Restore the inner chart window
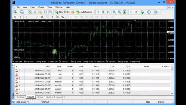Image resolution: width=186 pixels, height=105 pixels. pyautogui.click(x=169, y=7)
